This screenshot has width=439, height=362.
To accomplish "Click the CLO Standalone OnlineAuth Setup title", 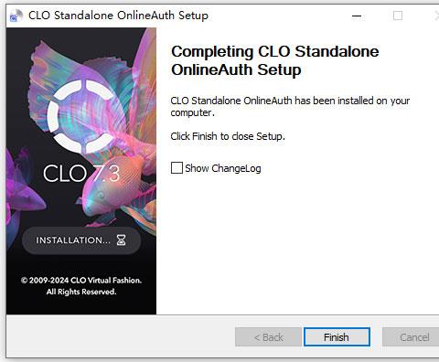I will point(118,16).
